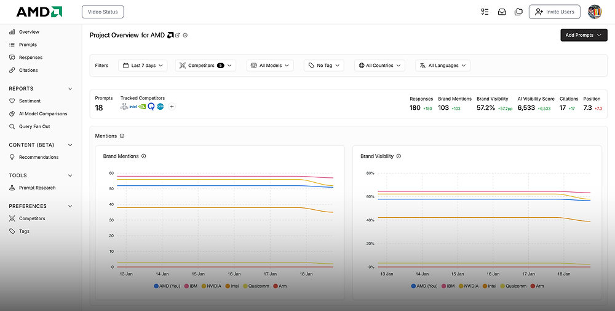The image size is (615, 311).
Task: Click the Responses value 180
Action: 415,107
